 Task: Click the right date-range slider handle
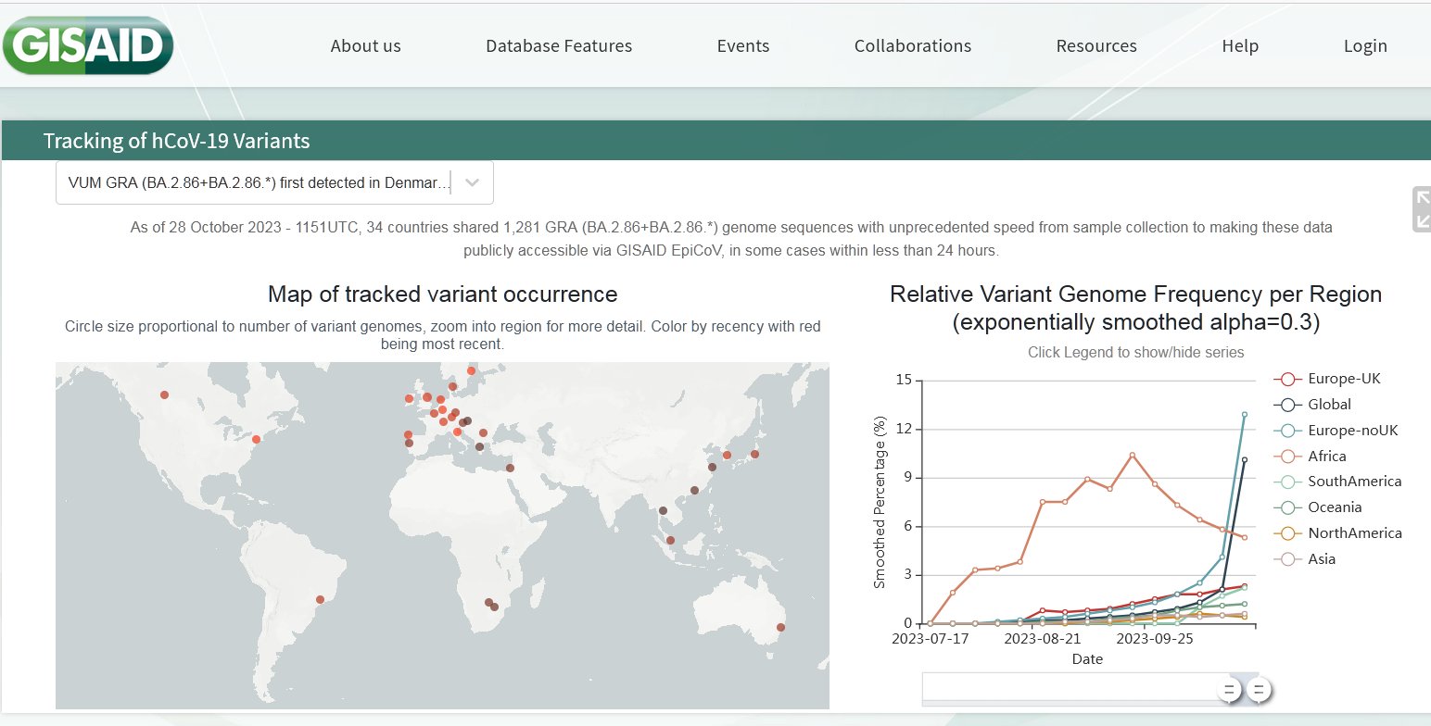[x=1258, y=690]
